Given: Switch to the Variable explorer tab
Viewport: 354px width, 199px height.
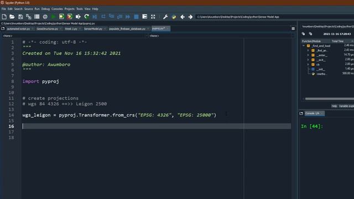Looking at the screenshot, I should [346, 106].
